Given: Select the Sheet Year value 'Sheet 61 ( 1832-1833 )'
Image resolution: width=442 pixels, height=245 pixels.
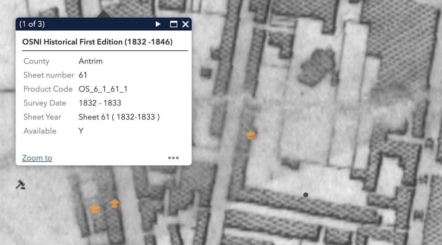Looking at the screenshot, I should click(119, 117).
